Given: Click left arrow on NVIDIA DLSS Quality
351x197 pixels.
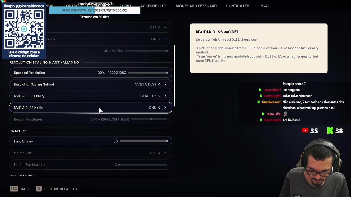Looking at the screenshot, I should [159, 96].
